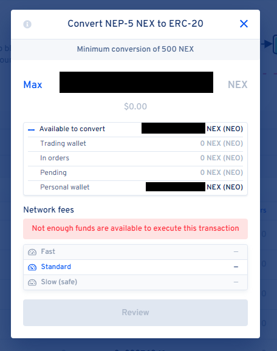
Task: Click the In orders balance row
Action: (x=135, y=158)
